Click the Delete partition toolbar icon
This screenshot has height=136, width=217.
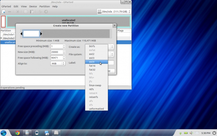tap(9, 12)
